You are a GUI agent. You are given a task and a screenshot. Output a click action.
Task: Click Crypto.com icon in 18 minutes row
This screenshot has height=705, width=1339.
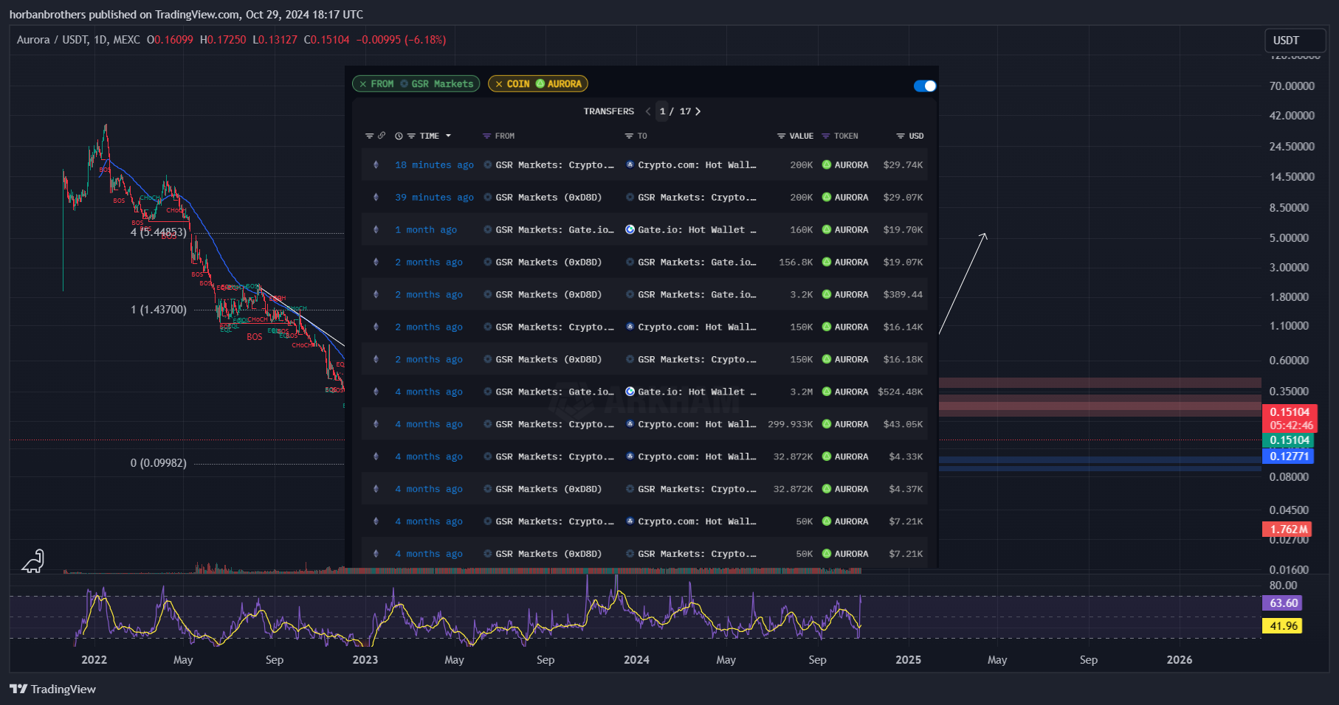tap(630, 165)
